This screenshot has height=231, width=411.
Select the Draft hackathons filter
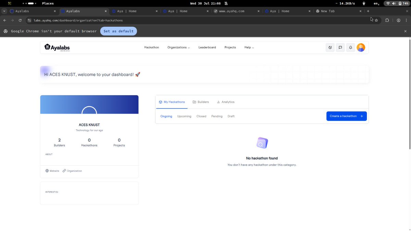[x=231, y=116]
